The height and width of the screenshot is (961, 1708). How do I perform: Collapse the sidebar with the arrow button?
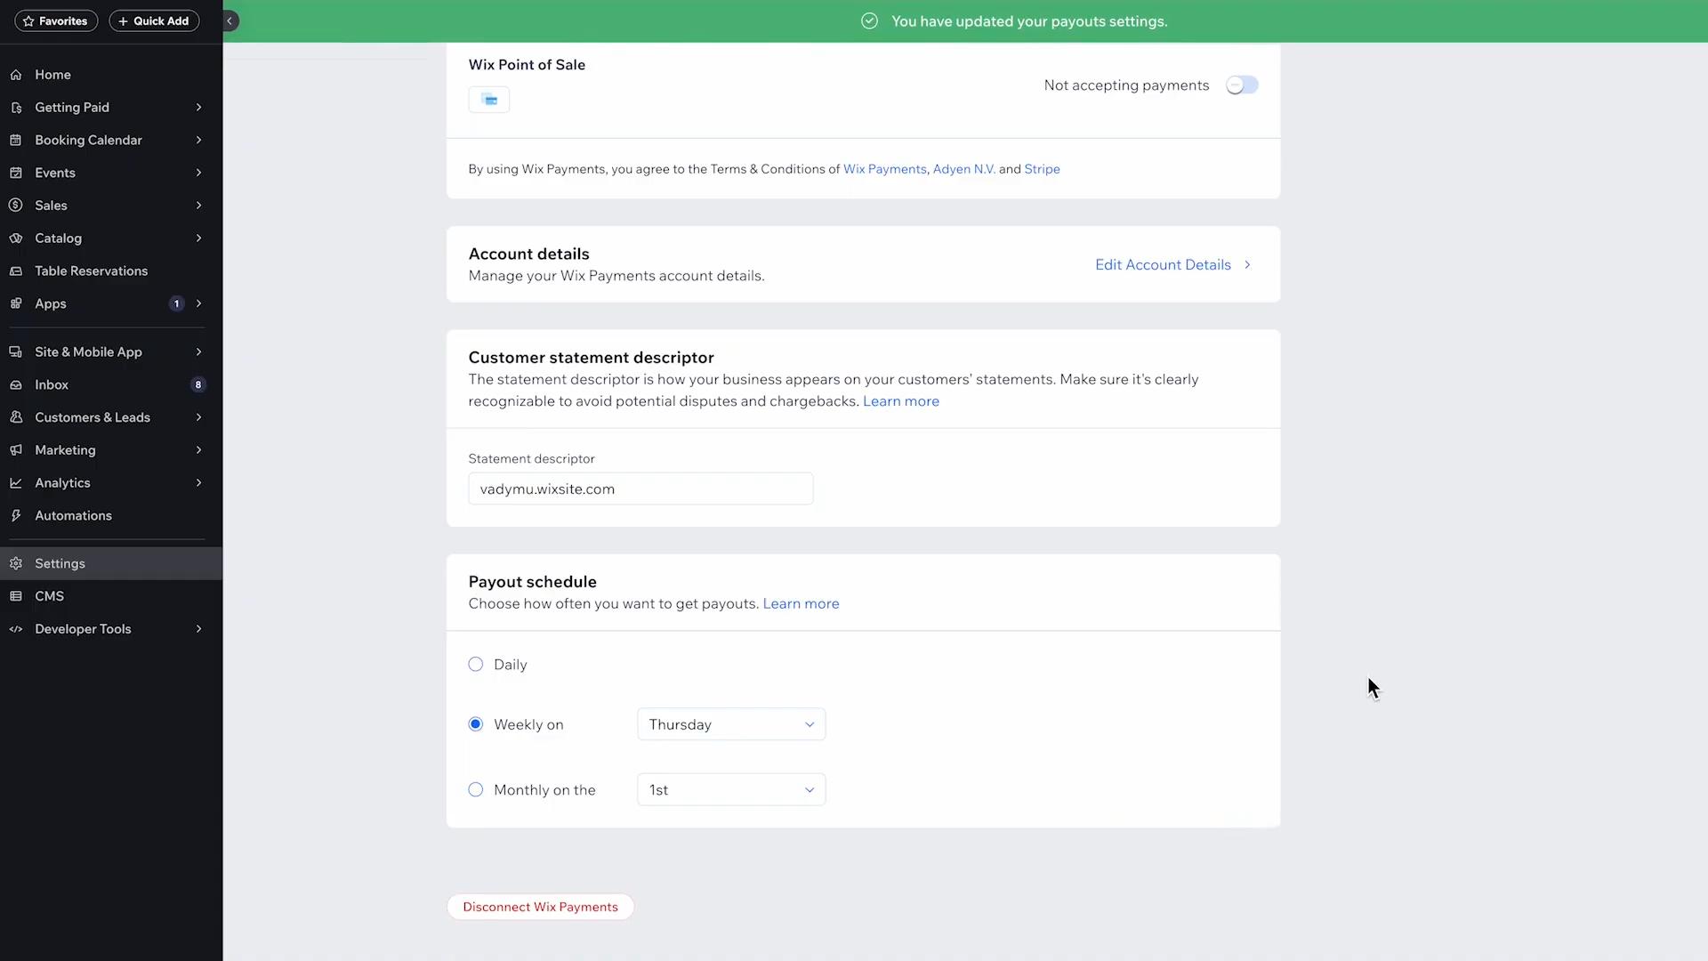tap(230, 20)
